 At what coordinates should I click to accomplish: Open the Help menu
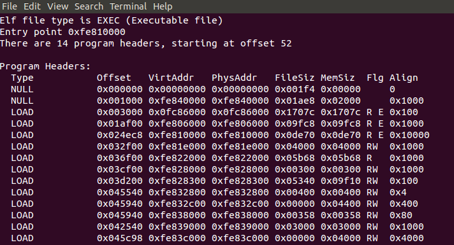coord(163,6)
